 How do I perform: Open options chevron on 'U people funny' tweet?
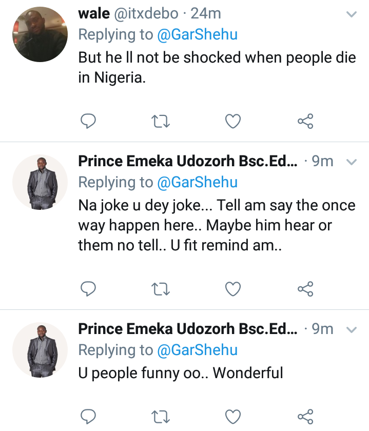point(352,329)
